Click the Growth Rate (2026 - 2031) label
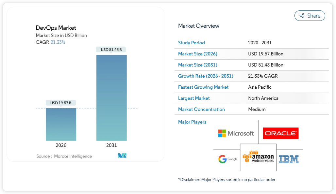The height and width of the screenshot is (194, 336). point(206,76)
